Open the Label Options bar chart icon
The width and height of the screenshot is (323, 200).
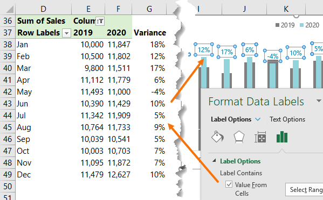(282, 137)
